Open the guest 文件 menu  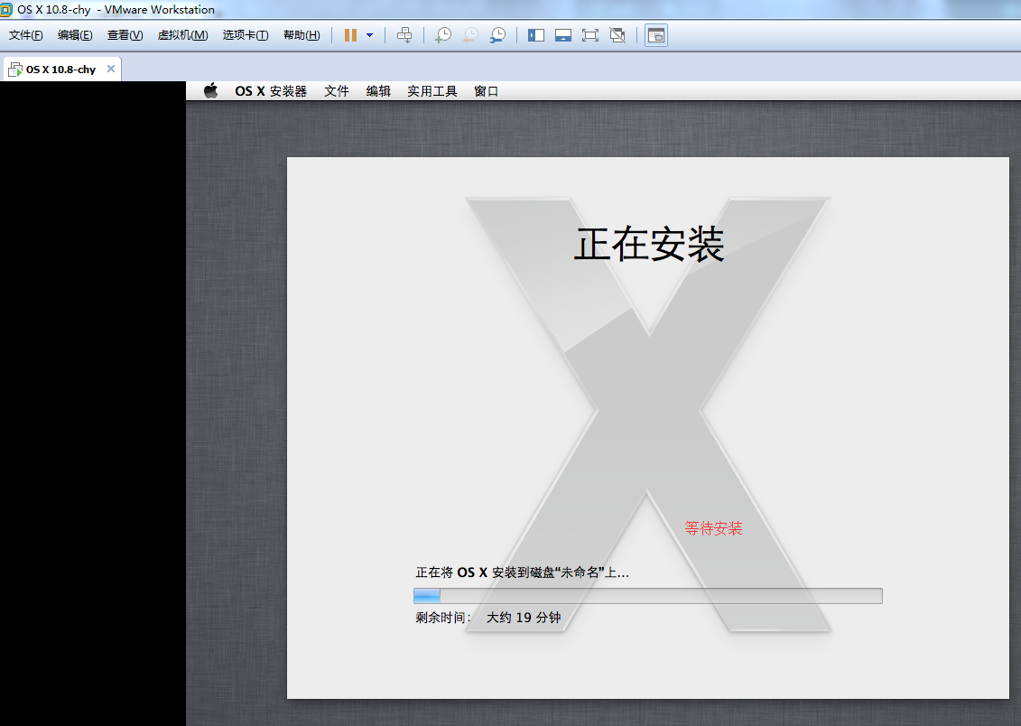pos(337,91)
